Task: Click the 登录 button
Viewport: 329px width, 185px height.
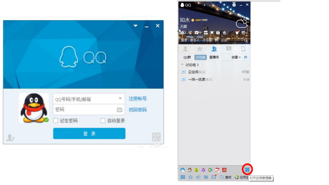Action: click(x=89, y=134)
